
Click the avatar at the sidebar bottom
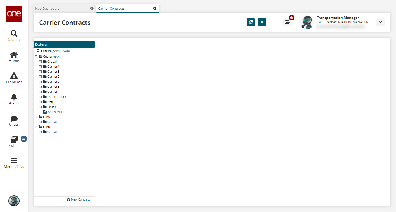point(14,201)
